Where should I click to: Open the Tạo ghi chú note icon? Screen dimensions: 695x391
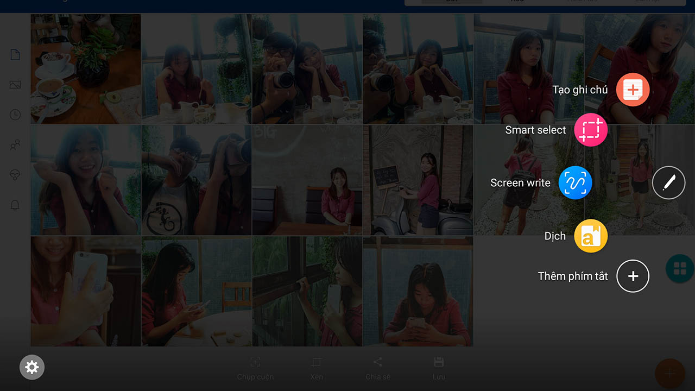pyautogui.click(x=633, y=90)
